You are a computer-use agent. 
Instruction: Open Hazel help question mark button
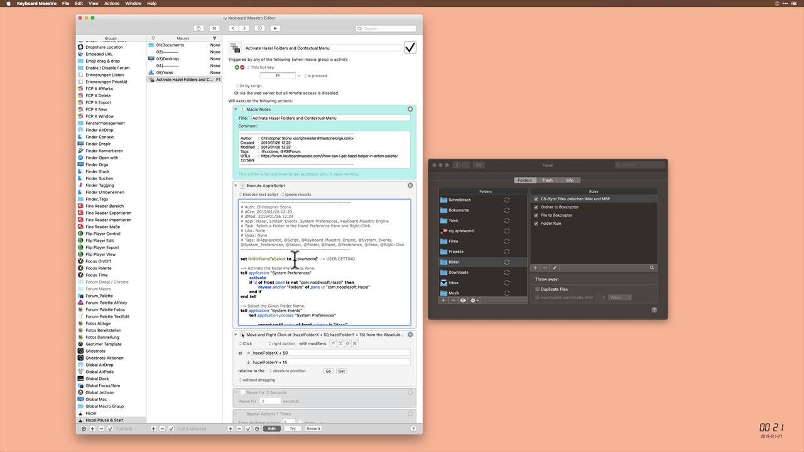[x=655, y=309]
